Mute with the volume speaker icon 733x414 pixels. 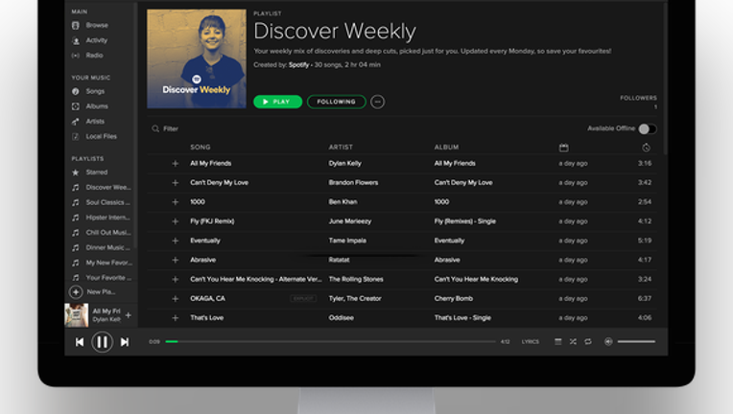[608, 342]
